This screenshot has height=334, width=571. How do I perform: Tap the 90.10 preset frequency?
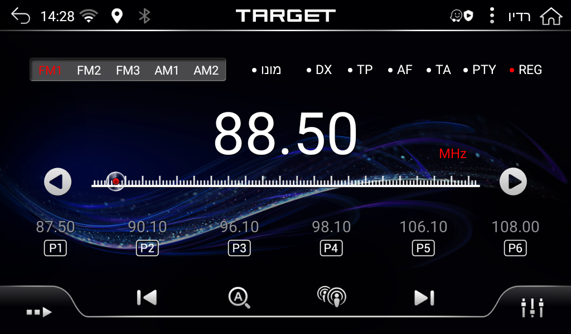[147, 227]
